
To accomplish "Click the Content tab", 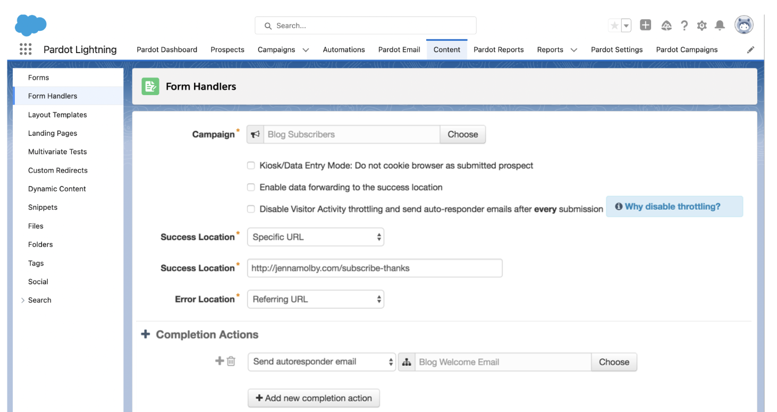I will pyautogui.click(x=447, y=50).
